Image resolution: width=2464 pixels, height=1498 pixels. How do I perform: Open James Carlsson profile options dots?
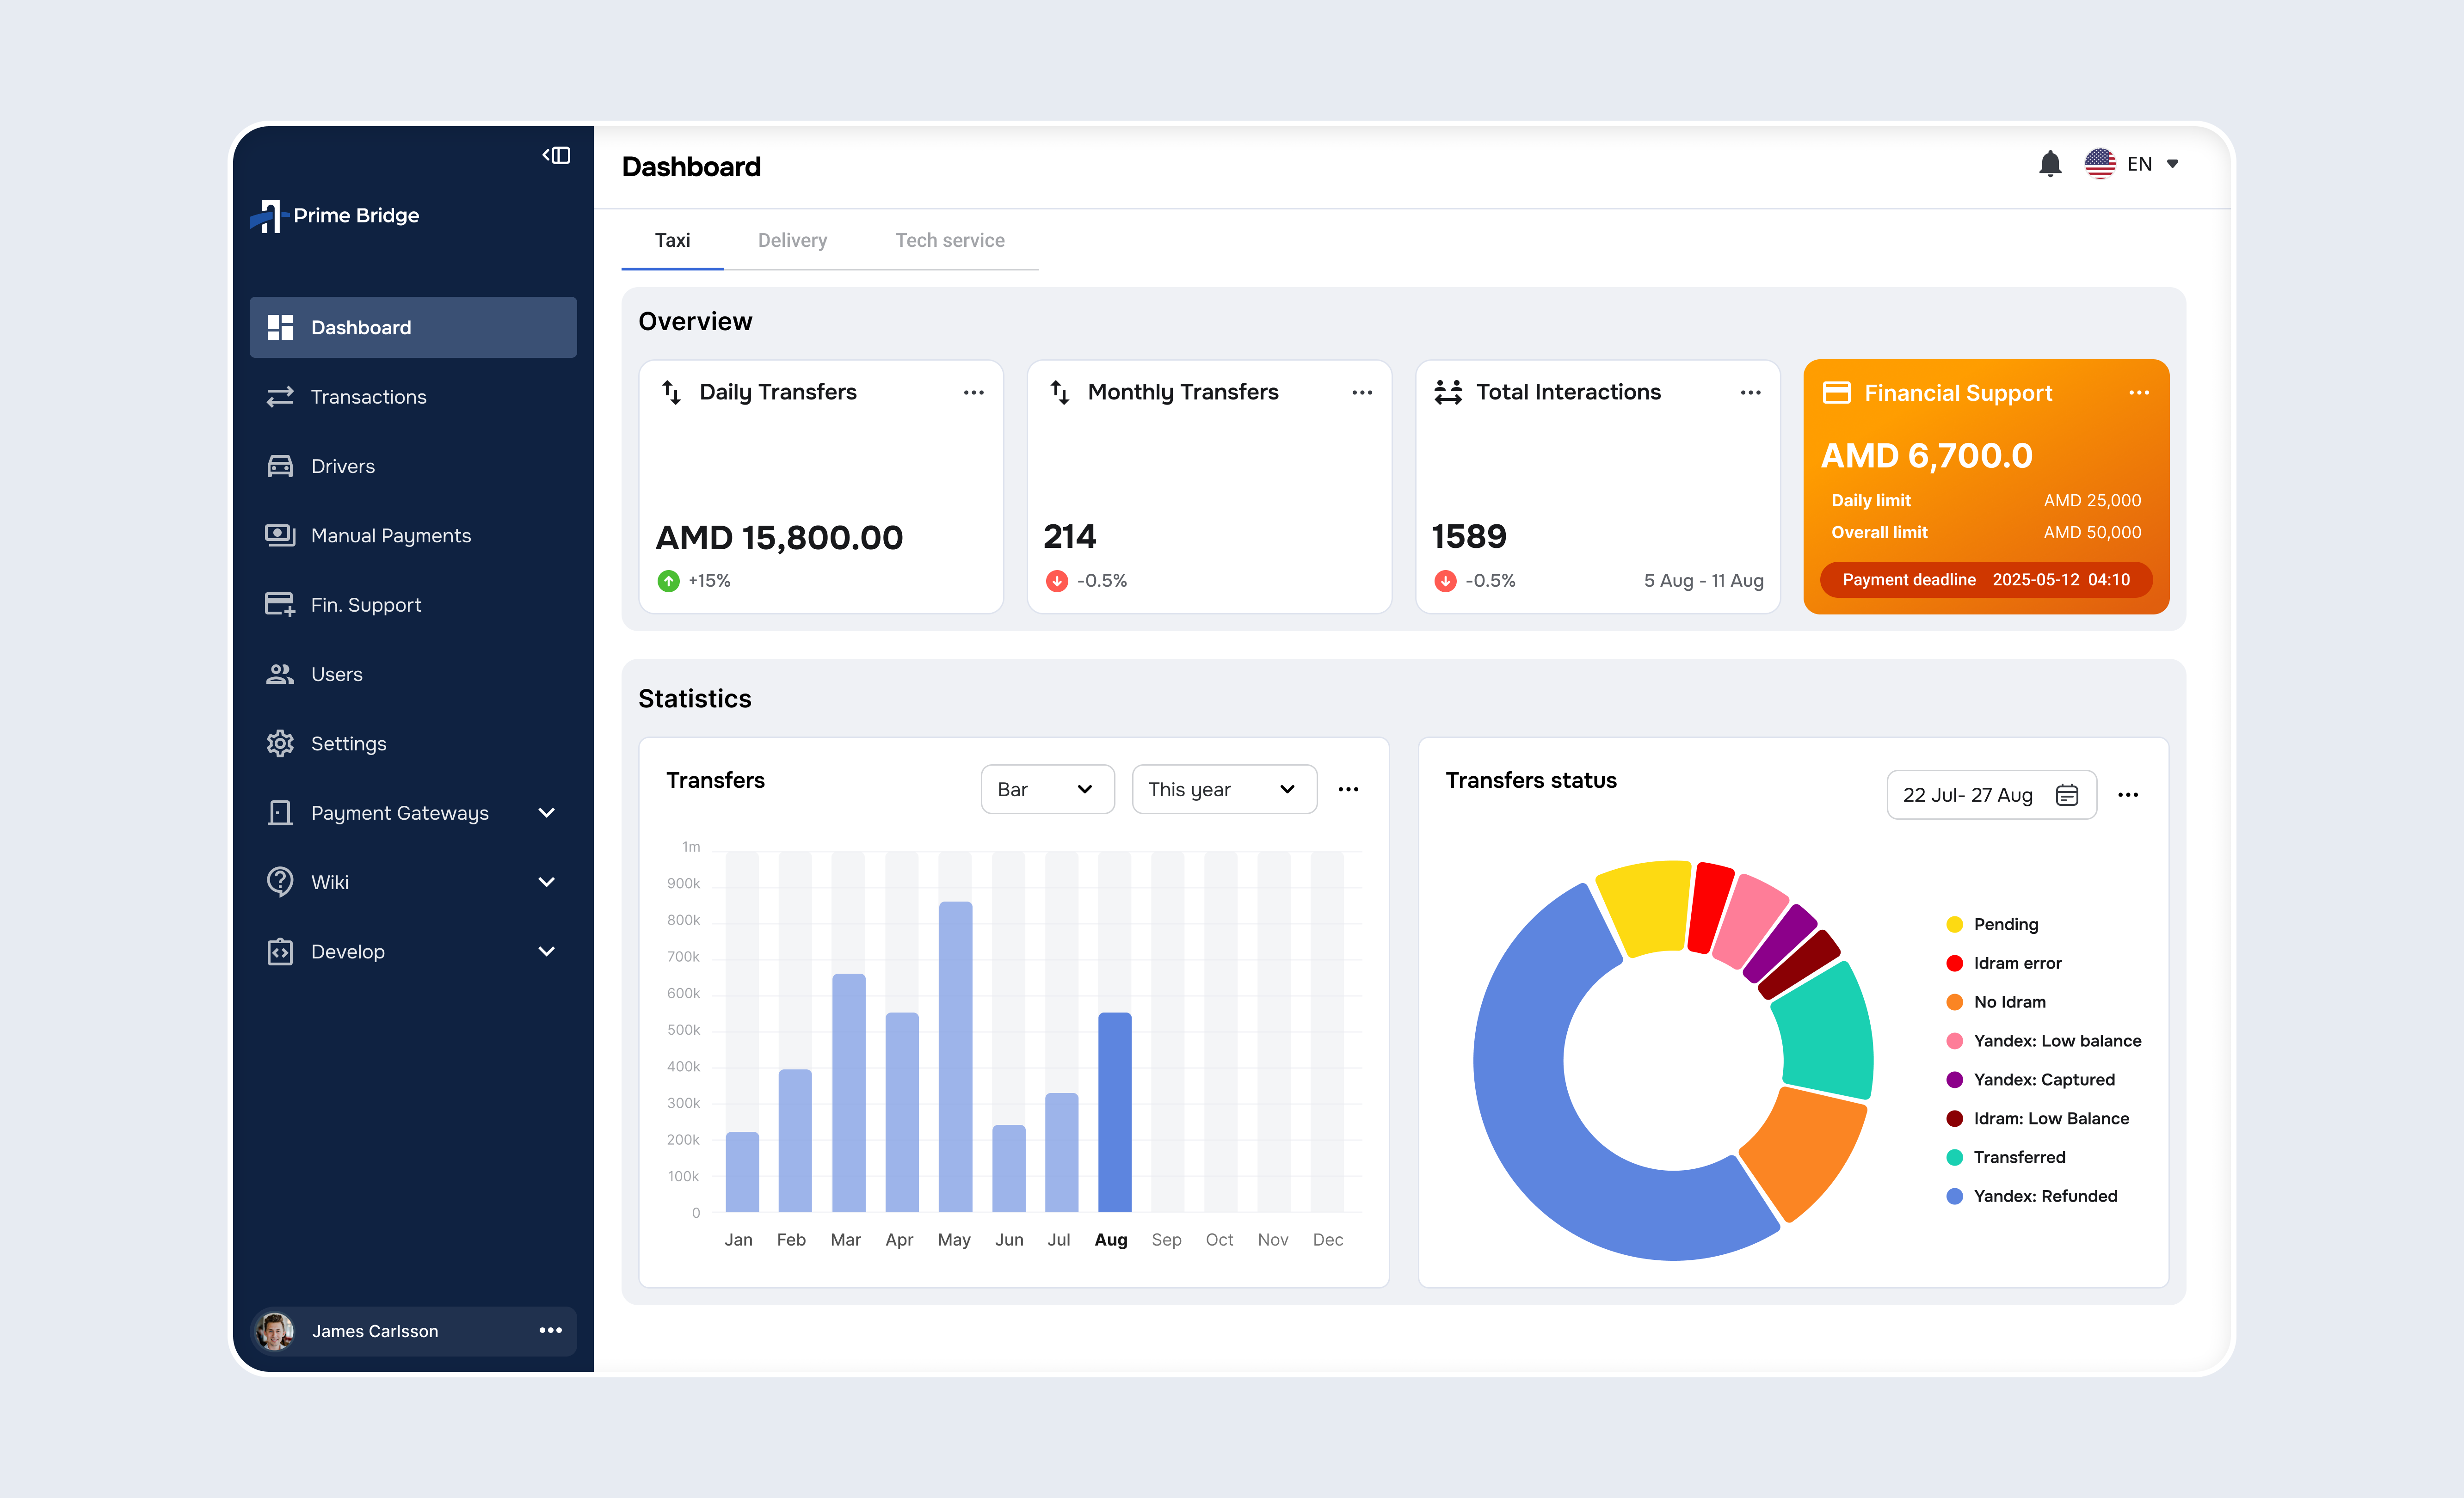click(550, 1330)
